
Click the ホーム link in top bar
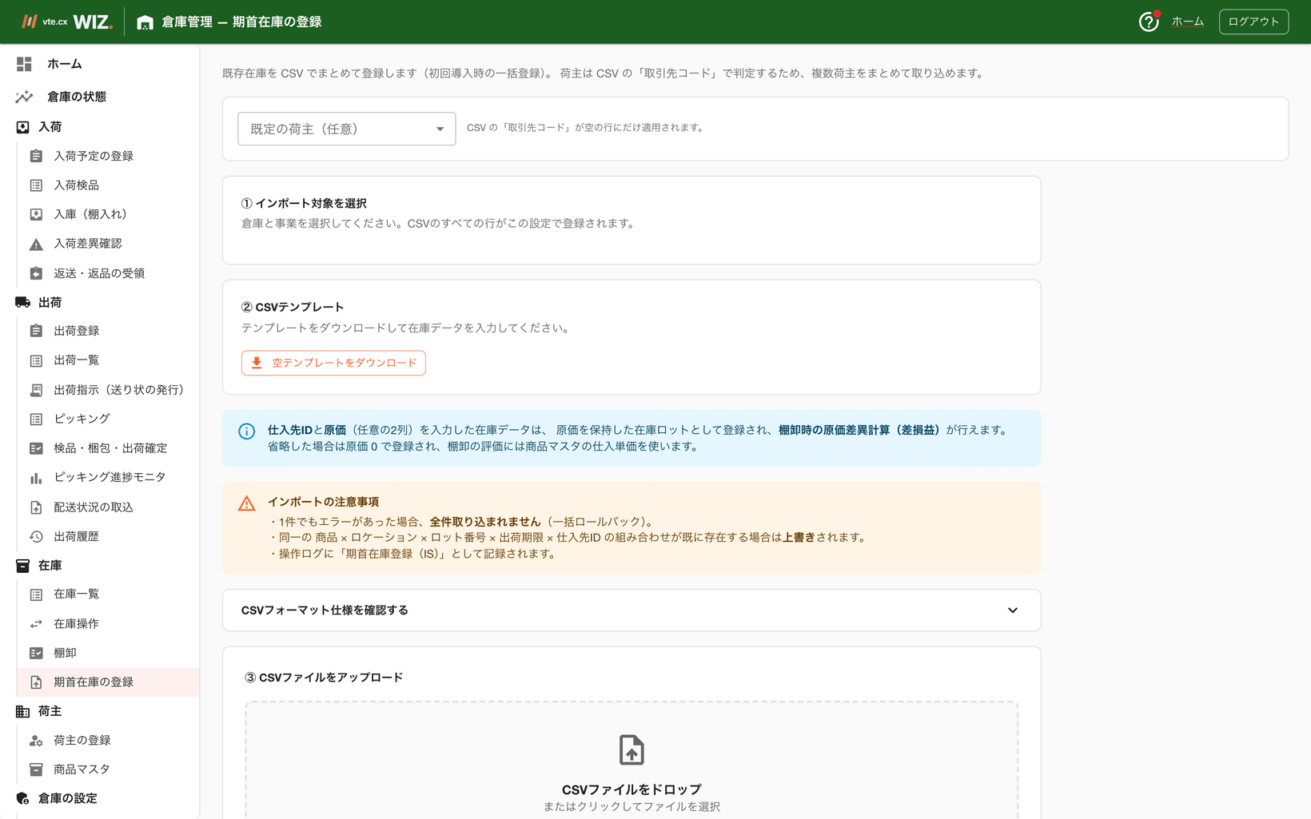[1187, 22]
